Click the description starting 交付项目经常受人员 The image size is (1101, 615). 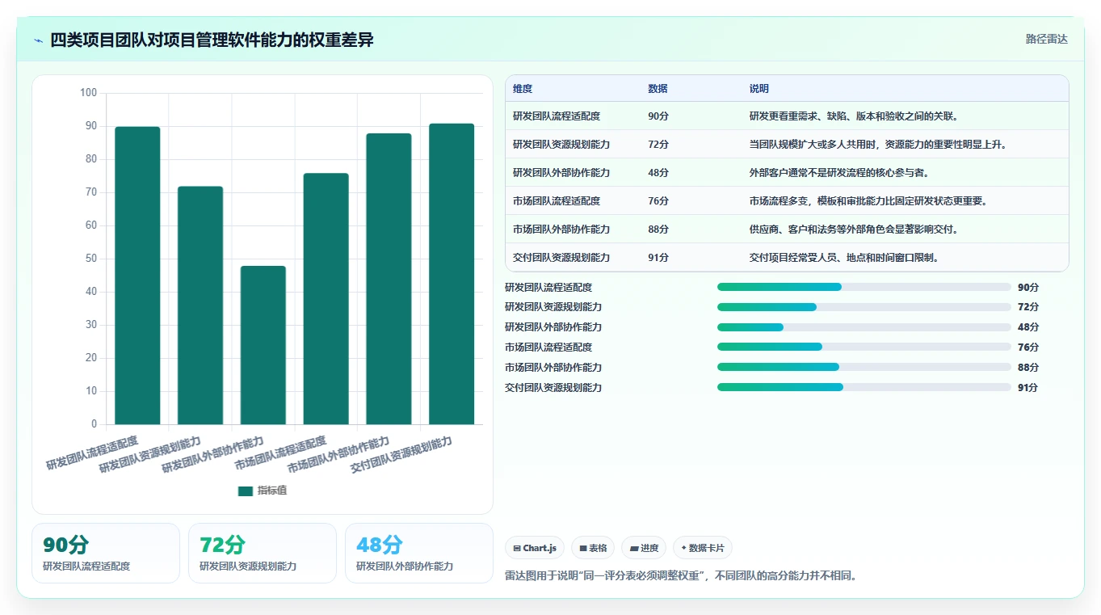coord(844,258)
